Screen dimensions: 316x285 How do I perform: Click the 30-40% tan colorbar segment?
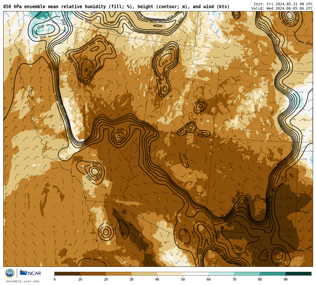tap(144, 274)
